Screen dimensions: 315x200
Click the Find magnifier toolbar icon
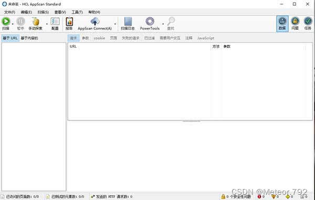click(x=171, y=21)
